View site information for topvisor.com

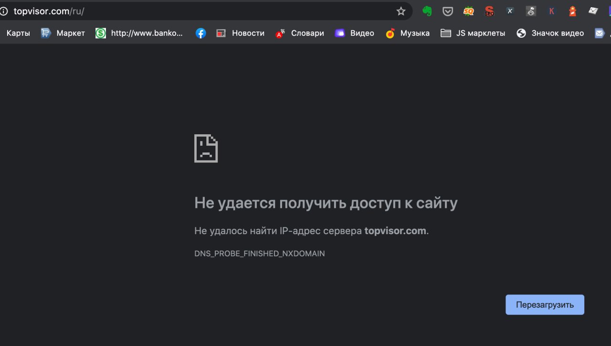[4, 11]
